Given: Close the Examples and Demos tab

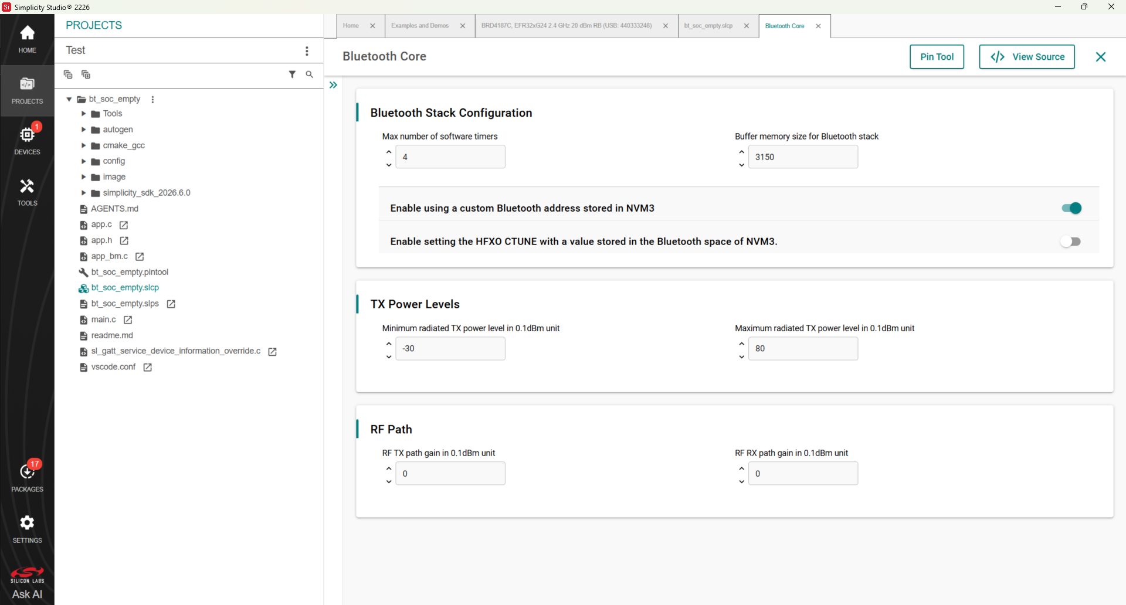Looking at the screenshot, I should click(463, 26).
